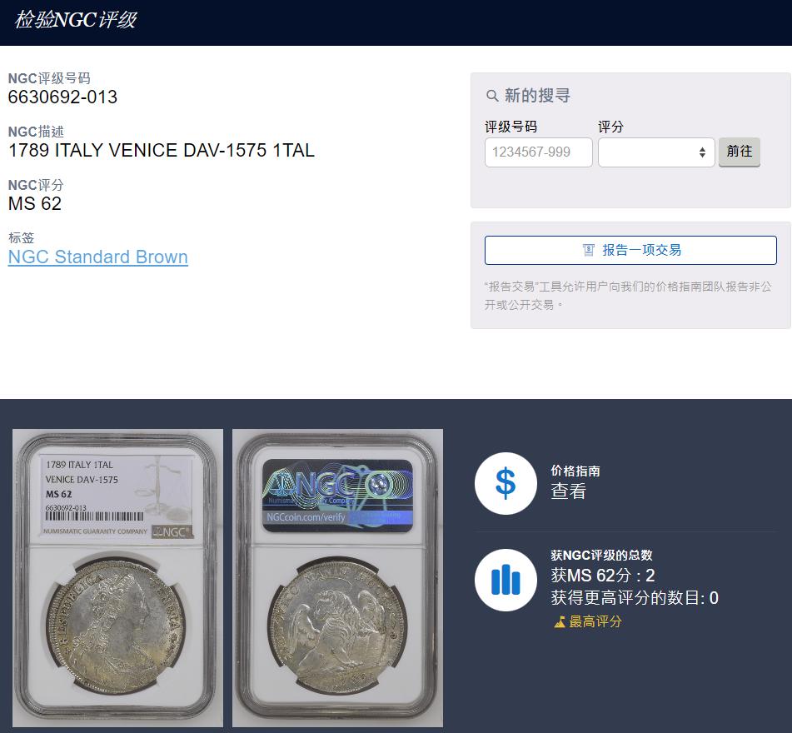
Task: Click the 获MS 62分 population count text
Action: [603, 576]
